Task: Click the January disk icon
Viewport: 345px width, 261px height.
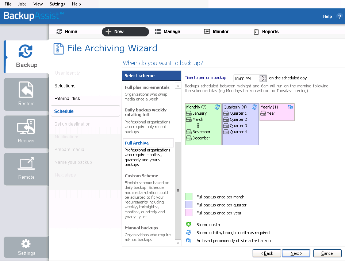Action: pos(188,113)
